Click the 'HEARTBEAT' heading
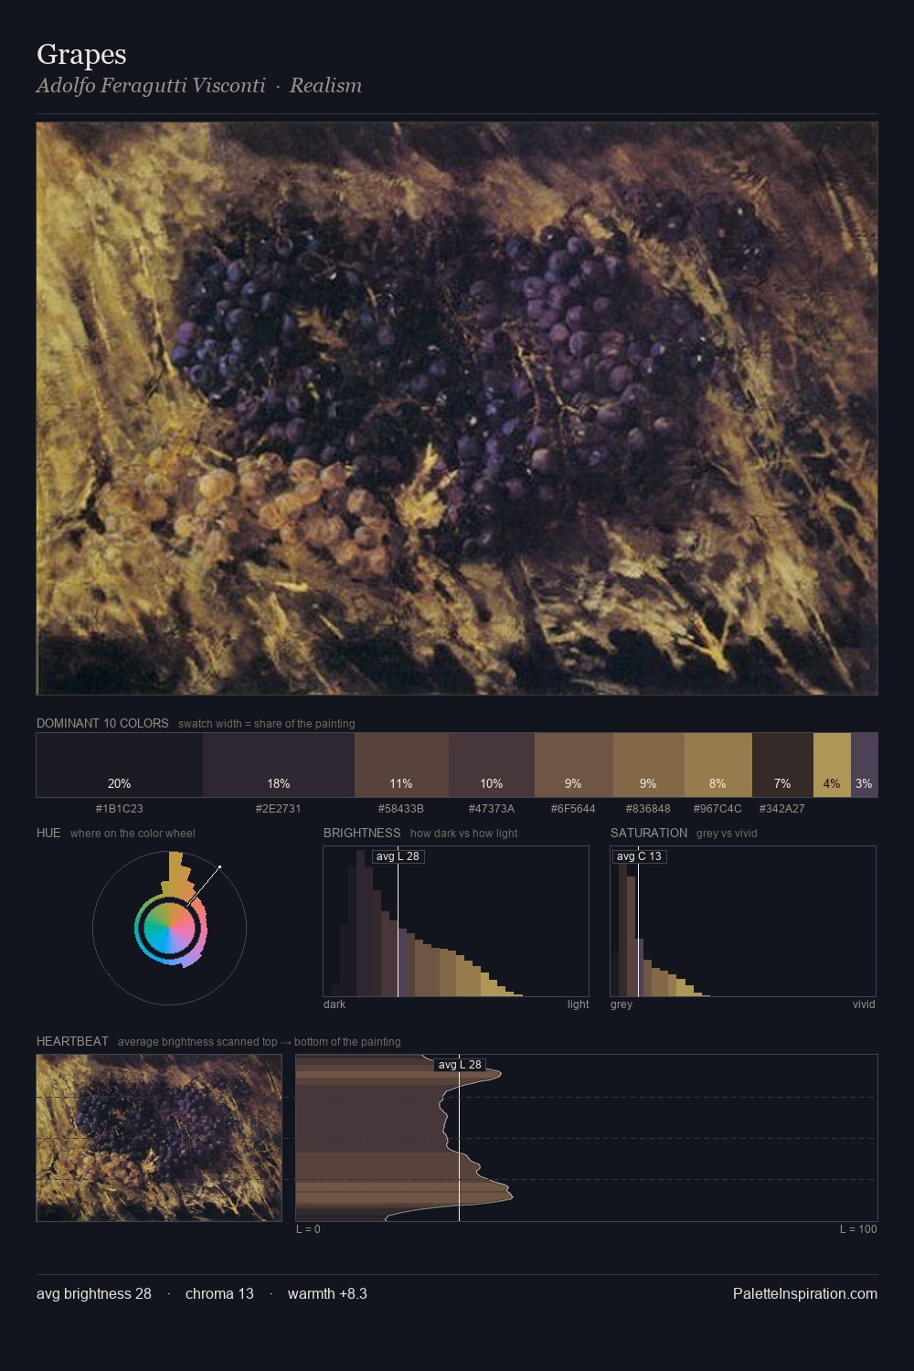Image resolution: width=914 pixels, height=1371 pixels. [x=72, y=1041]
